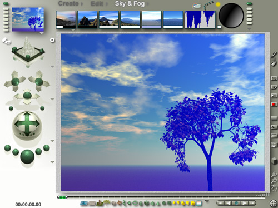Toggle the ring button beside view control
The width and height of the screenshot is (278, 208).
coord(52,40)
